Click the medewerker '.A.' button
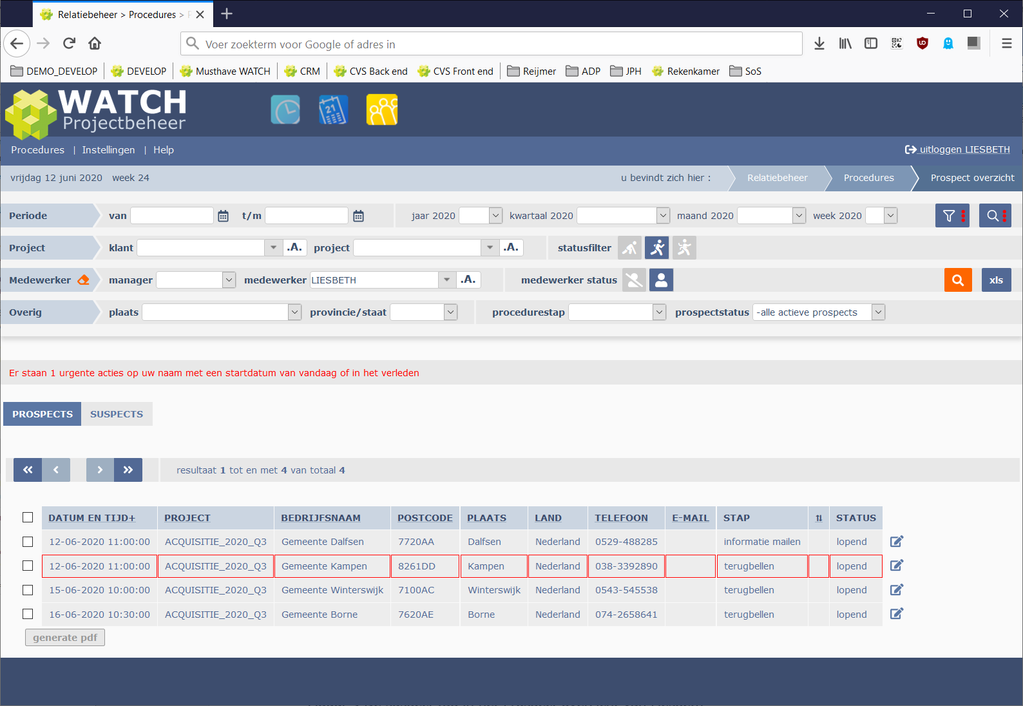The height and width of the screenshot is (706, 1023). pyautogui.click(x=468, y=280)
